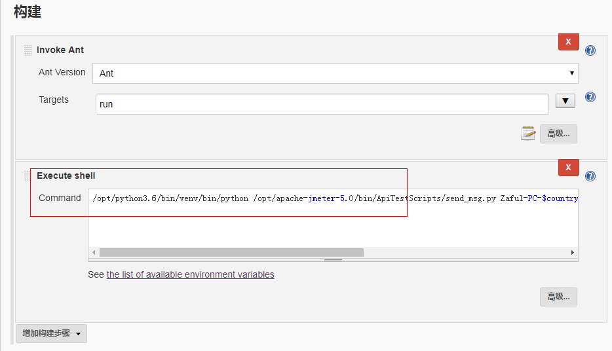
Task: Click the Ant Version label
Action: (x=62, y=73)
